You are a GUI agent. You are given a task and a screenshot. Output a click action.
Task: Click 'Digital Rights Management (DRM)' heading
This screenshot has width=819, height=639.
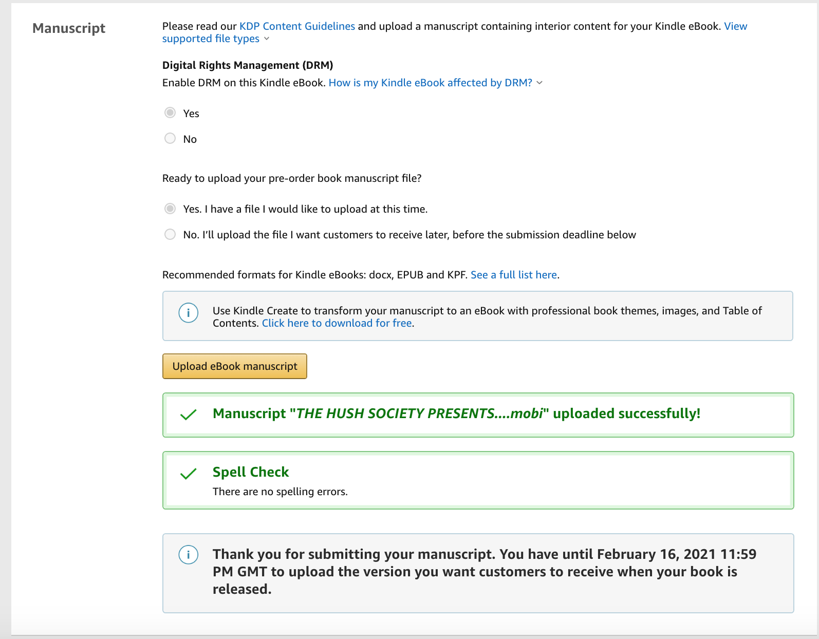248,65
